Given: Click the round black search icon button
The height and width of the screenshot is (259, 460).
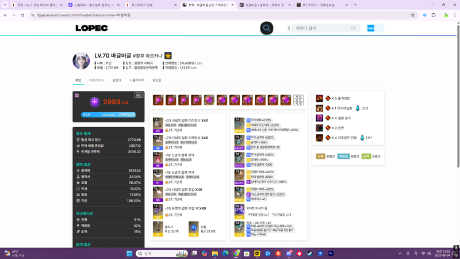Looking at the screenshot, I should coord(266,28).
